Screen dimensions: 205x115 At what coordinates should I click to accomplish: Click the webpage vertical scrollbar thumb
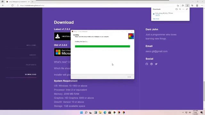(x=204, y=91)
